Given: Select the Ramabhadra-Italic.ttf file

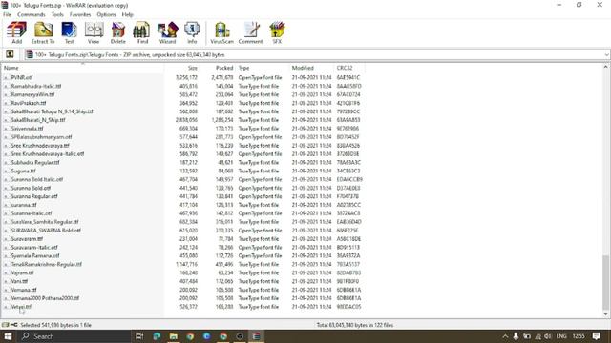Looking at the screenshot, I should click(x=36, y=86).
